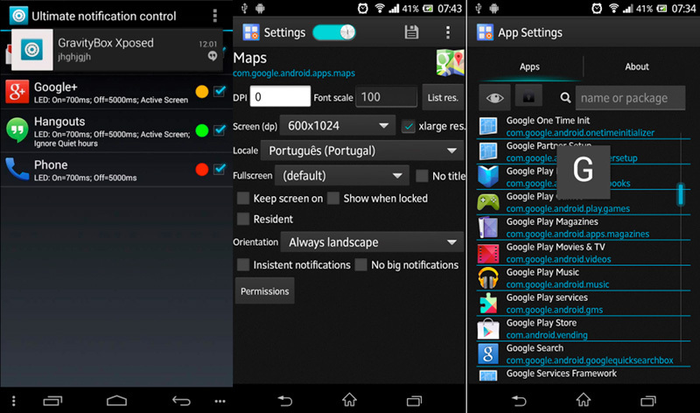This screenshot has height=413, width=700.
Task: Tap Google Play Magazines icon
Action: (x=488, y=227)
